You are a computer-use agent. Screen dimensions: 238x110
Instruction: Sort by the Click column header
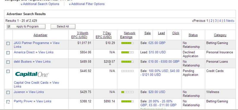(x=176, y=33)
